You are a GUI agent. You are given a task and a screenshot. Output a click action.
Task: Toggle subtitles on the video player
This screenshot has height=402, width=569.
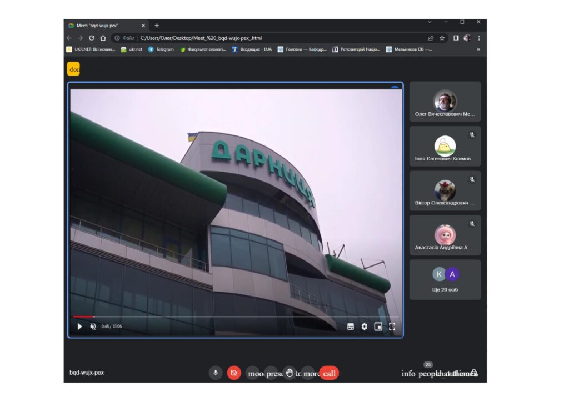click(x=351, y=326)
